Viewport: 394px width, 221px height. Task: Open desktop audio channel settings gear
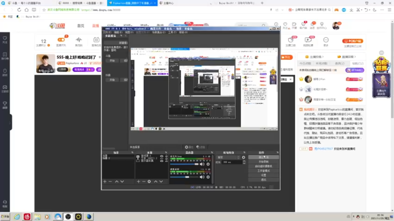pyautogui.click(x=208, y=177)
